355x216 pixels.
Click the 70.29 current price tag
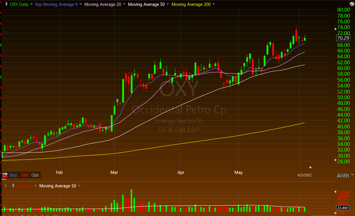pos(343,38)
